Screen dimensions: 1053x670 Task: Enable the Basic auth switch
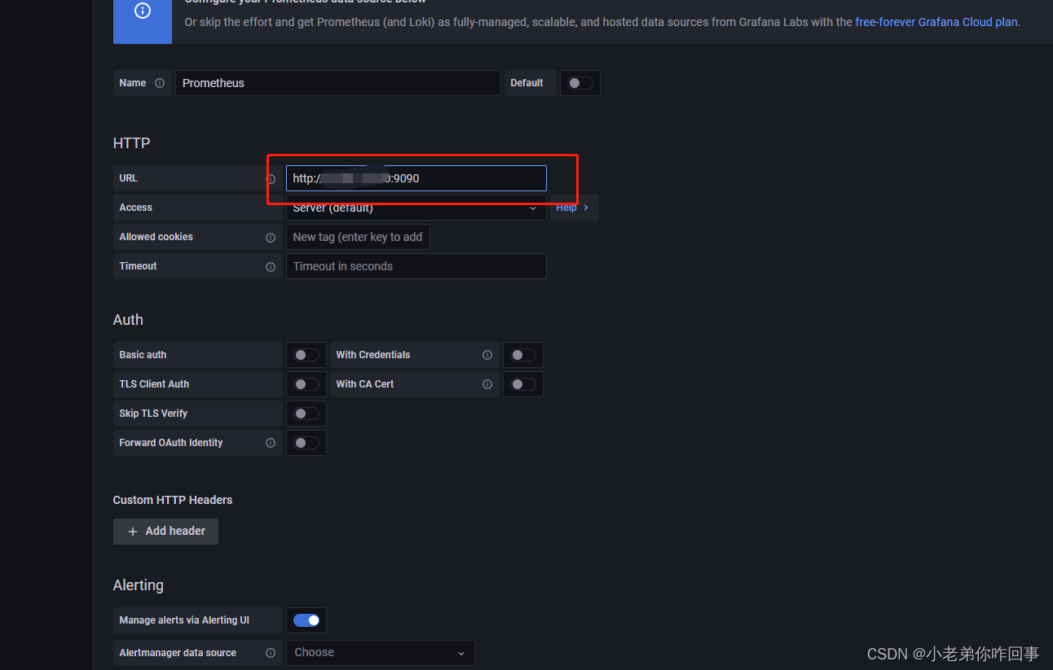pyautogui.click(x=306, y=355)
